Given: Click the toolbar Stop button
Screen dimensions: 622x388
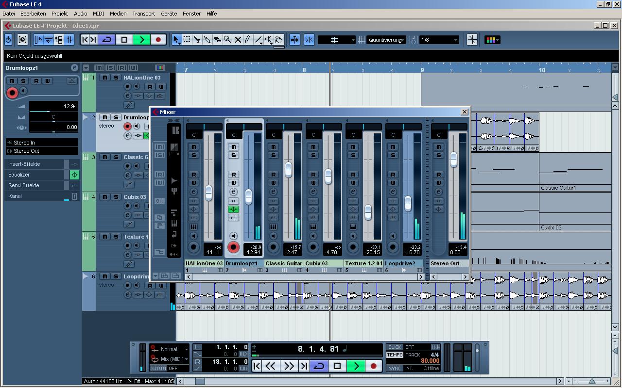Looking at the screenshot, I should [124, 40].
